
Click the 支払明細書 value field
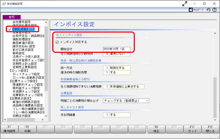[x=117, y=115]
